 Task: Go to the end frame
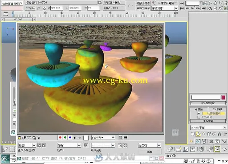tap(204, 8)
